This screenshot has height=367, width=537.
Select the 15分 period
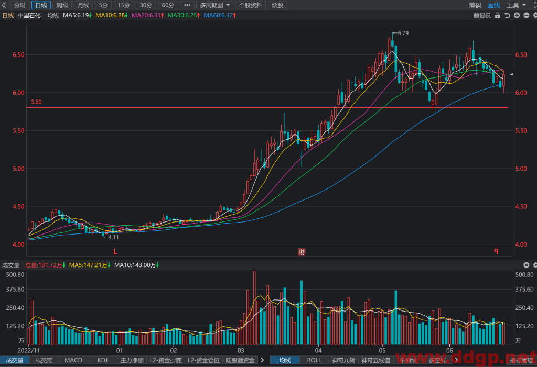[x=124, y=5]
